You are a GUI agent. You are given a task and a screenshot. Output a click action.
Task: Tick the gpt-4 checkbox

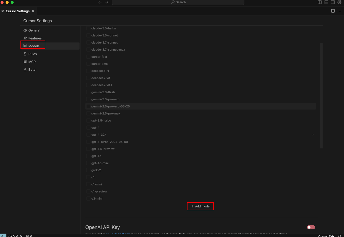(x=88, y=128)
